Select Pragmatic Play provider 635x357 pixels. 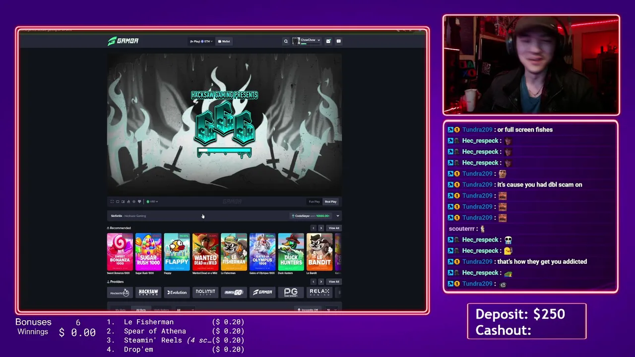(120, 293)
